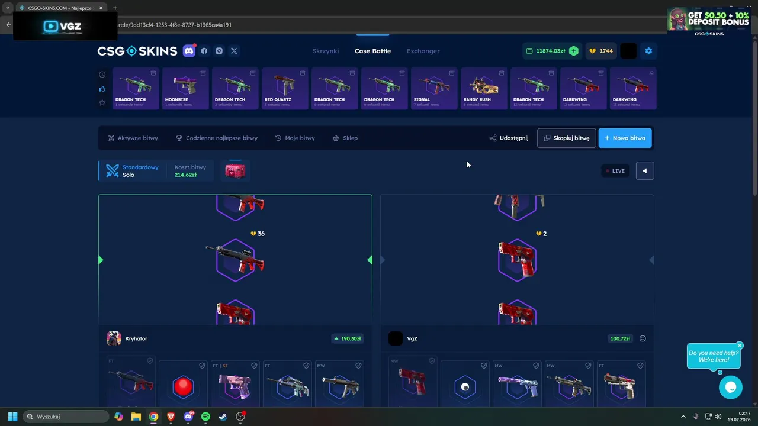This screenshot has width=758, height=426.
Task: Click the Wyszukaj taskbar search box
Action: [65, 417]
